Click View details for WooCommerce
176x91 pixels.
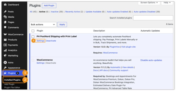(128, 67)
